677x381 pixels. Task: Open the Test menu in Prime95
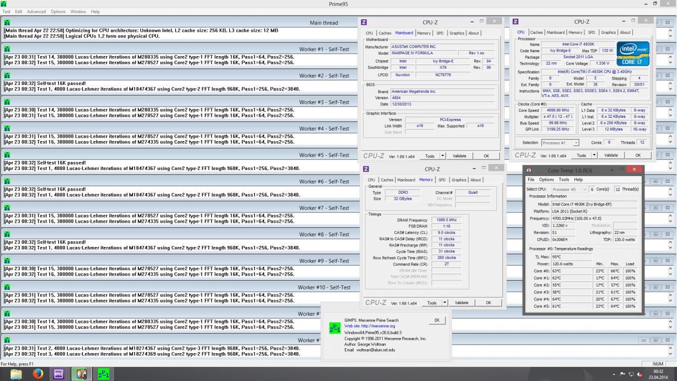coord(6,11)
